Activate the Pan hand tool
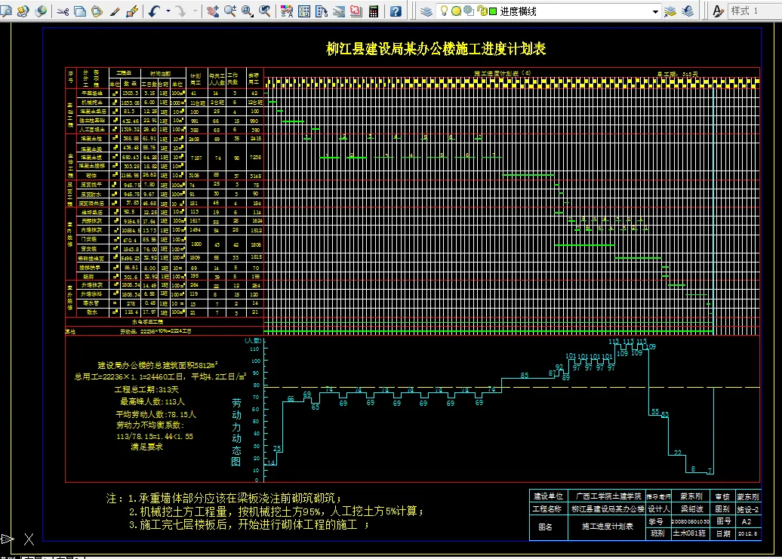782x559 pixels. [213, 11]
